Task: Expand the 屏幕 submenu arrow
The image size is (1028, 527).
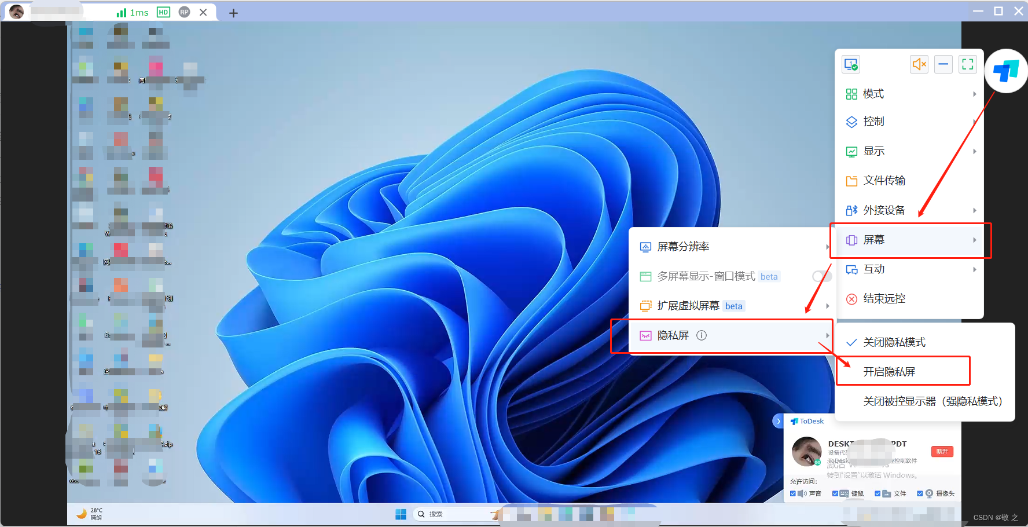Action: (975, 240)
